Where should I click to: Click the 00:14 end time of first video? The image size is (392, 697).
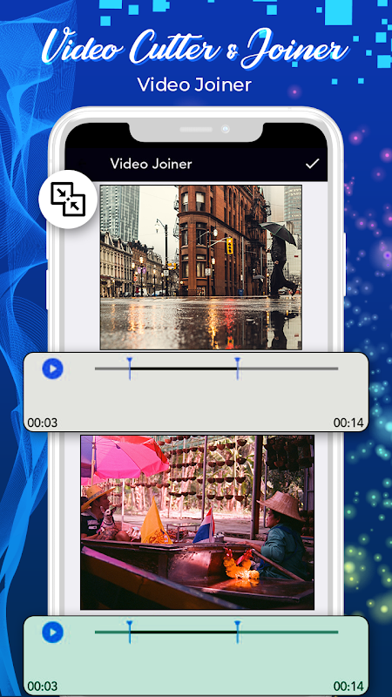point(348,423)
